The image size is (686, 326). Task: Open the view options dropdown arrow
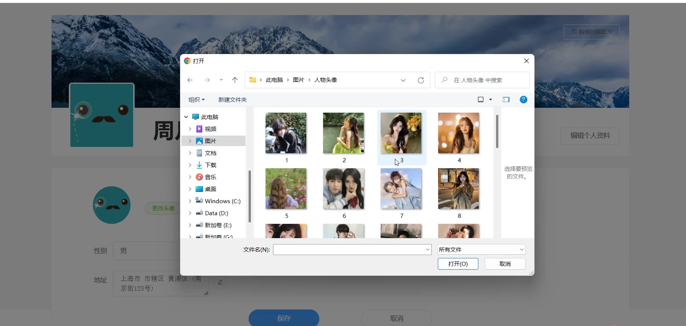point(490,100)
